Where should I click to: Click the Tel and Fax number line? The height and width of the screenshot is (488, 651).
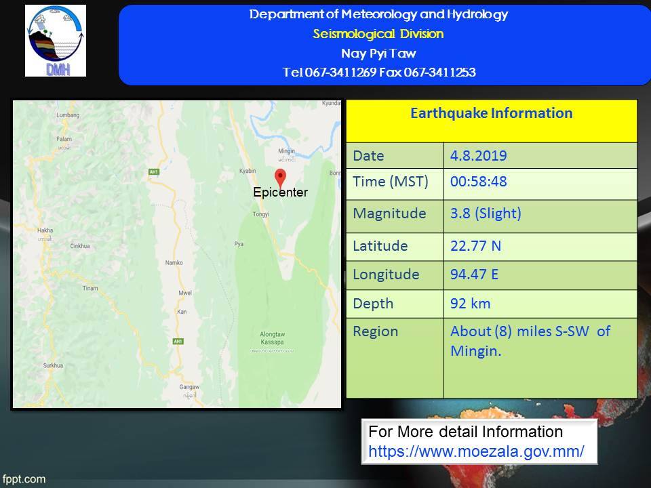point(379,73)
